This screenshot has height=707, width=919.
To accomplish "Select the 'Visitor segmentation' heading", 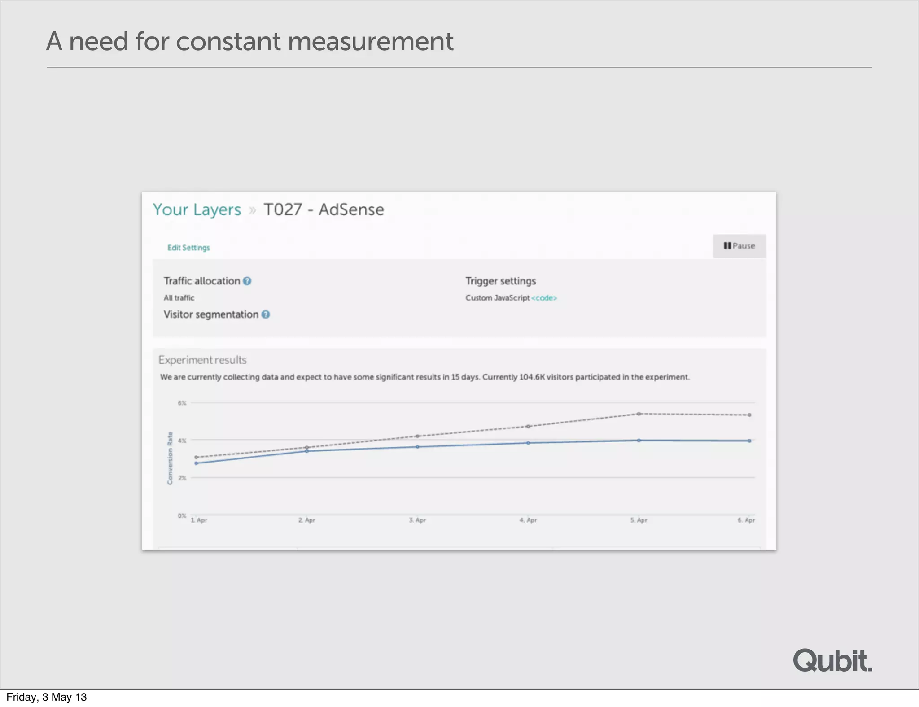I will pyautogui.click(x=211, y=314).
